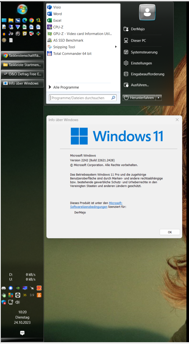The width and height of the screenshot is (189, 344).
Task: Open Windows Security shield tray icon
Action: [4, 302]
